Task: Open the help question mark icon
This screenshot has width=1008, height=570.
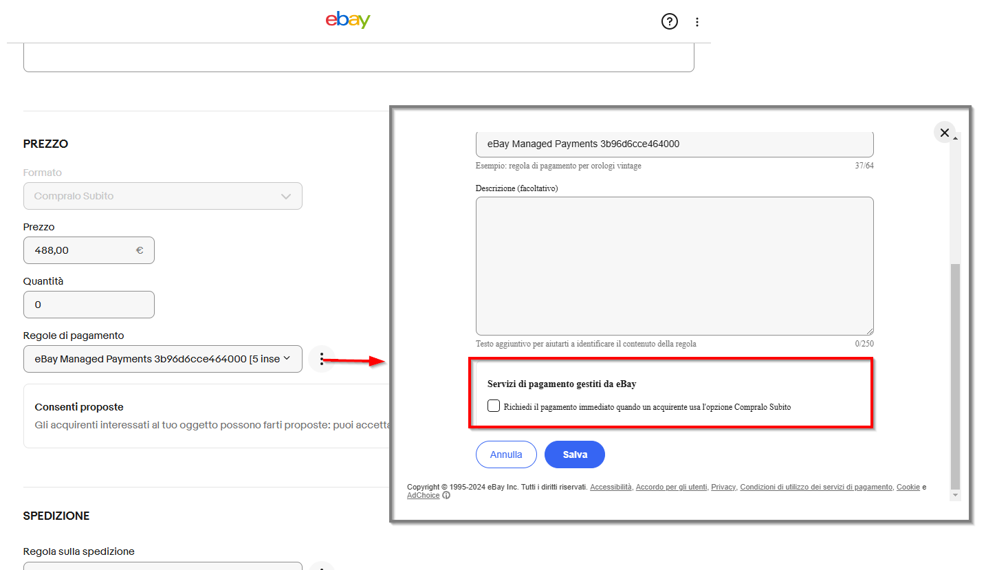Action: point(669,21)
